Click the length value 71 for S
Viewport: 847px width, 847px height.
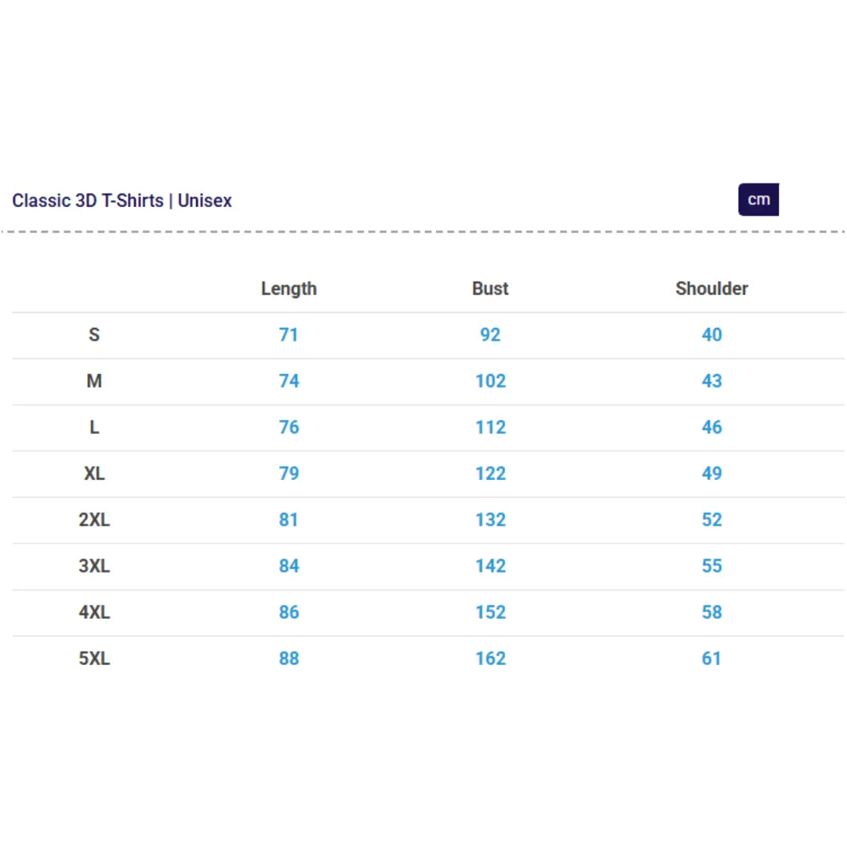click(289, 335)
